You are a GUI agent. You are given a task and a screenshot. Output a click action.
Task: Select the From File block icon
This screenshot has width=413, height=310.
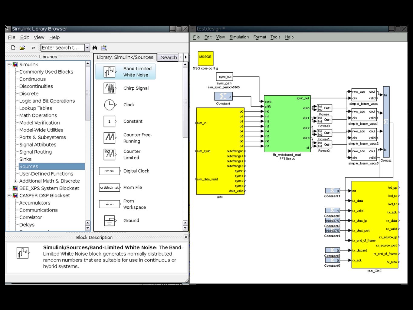click(110, 188)
